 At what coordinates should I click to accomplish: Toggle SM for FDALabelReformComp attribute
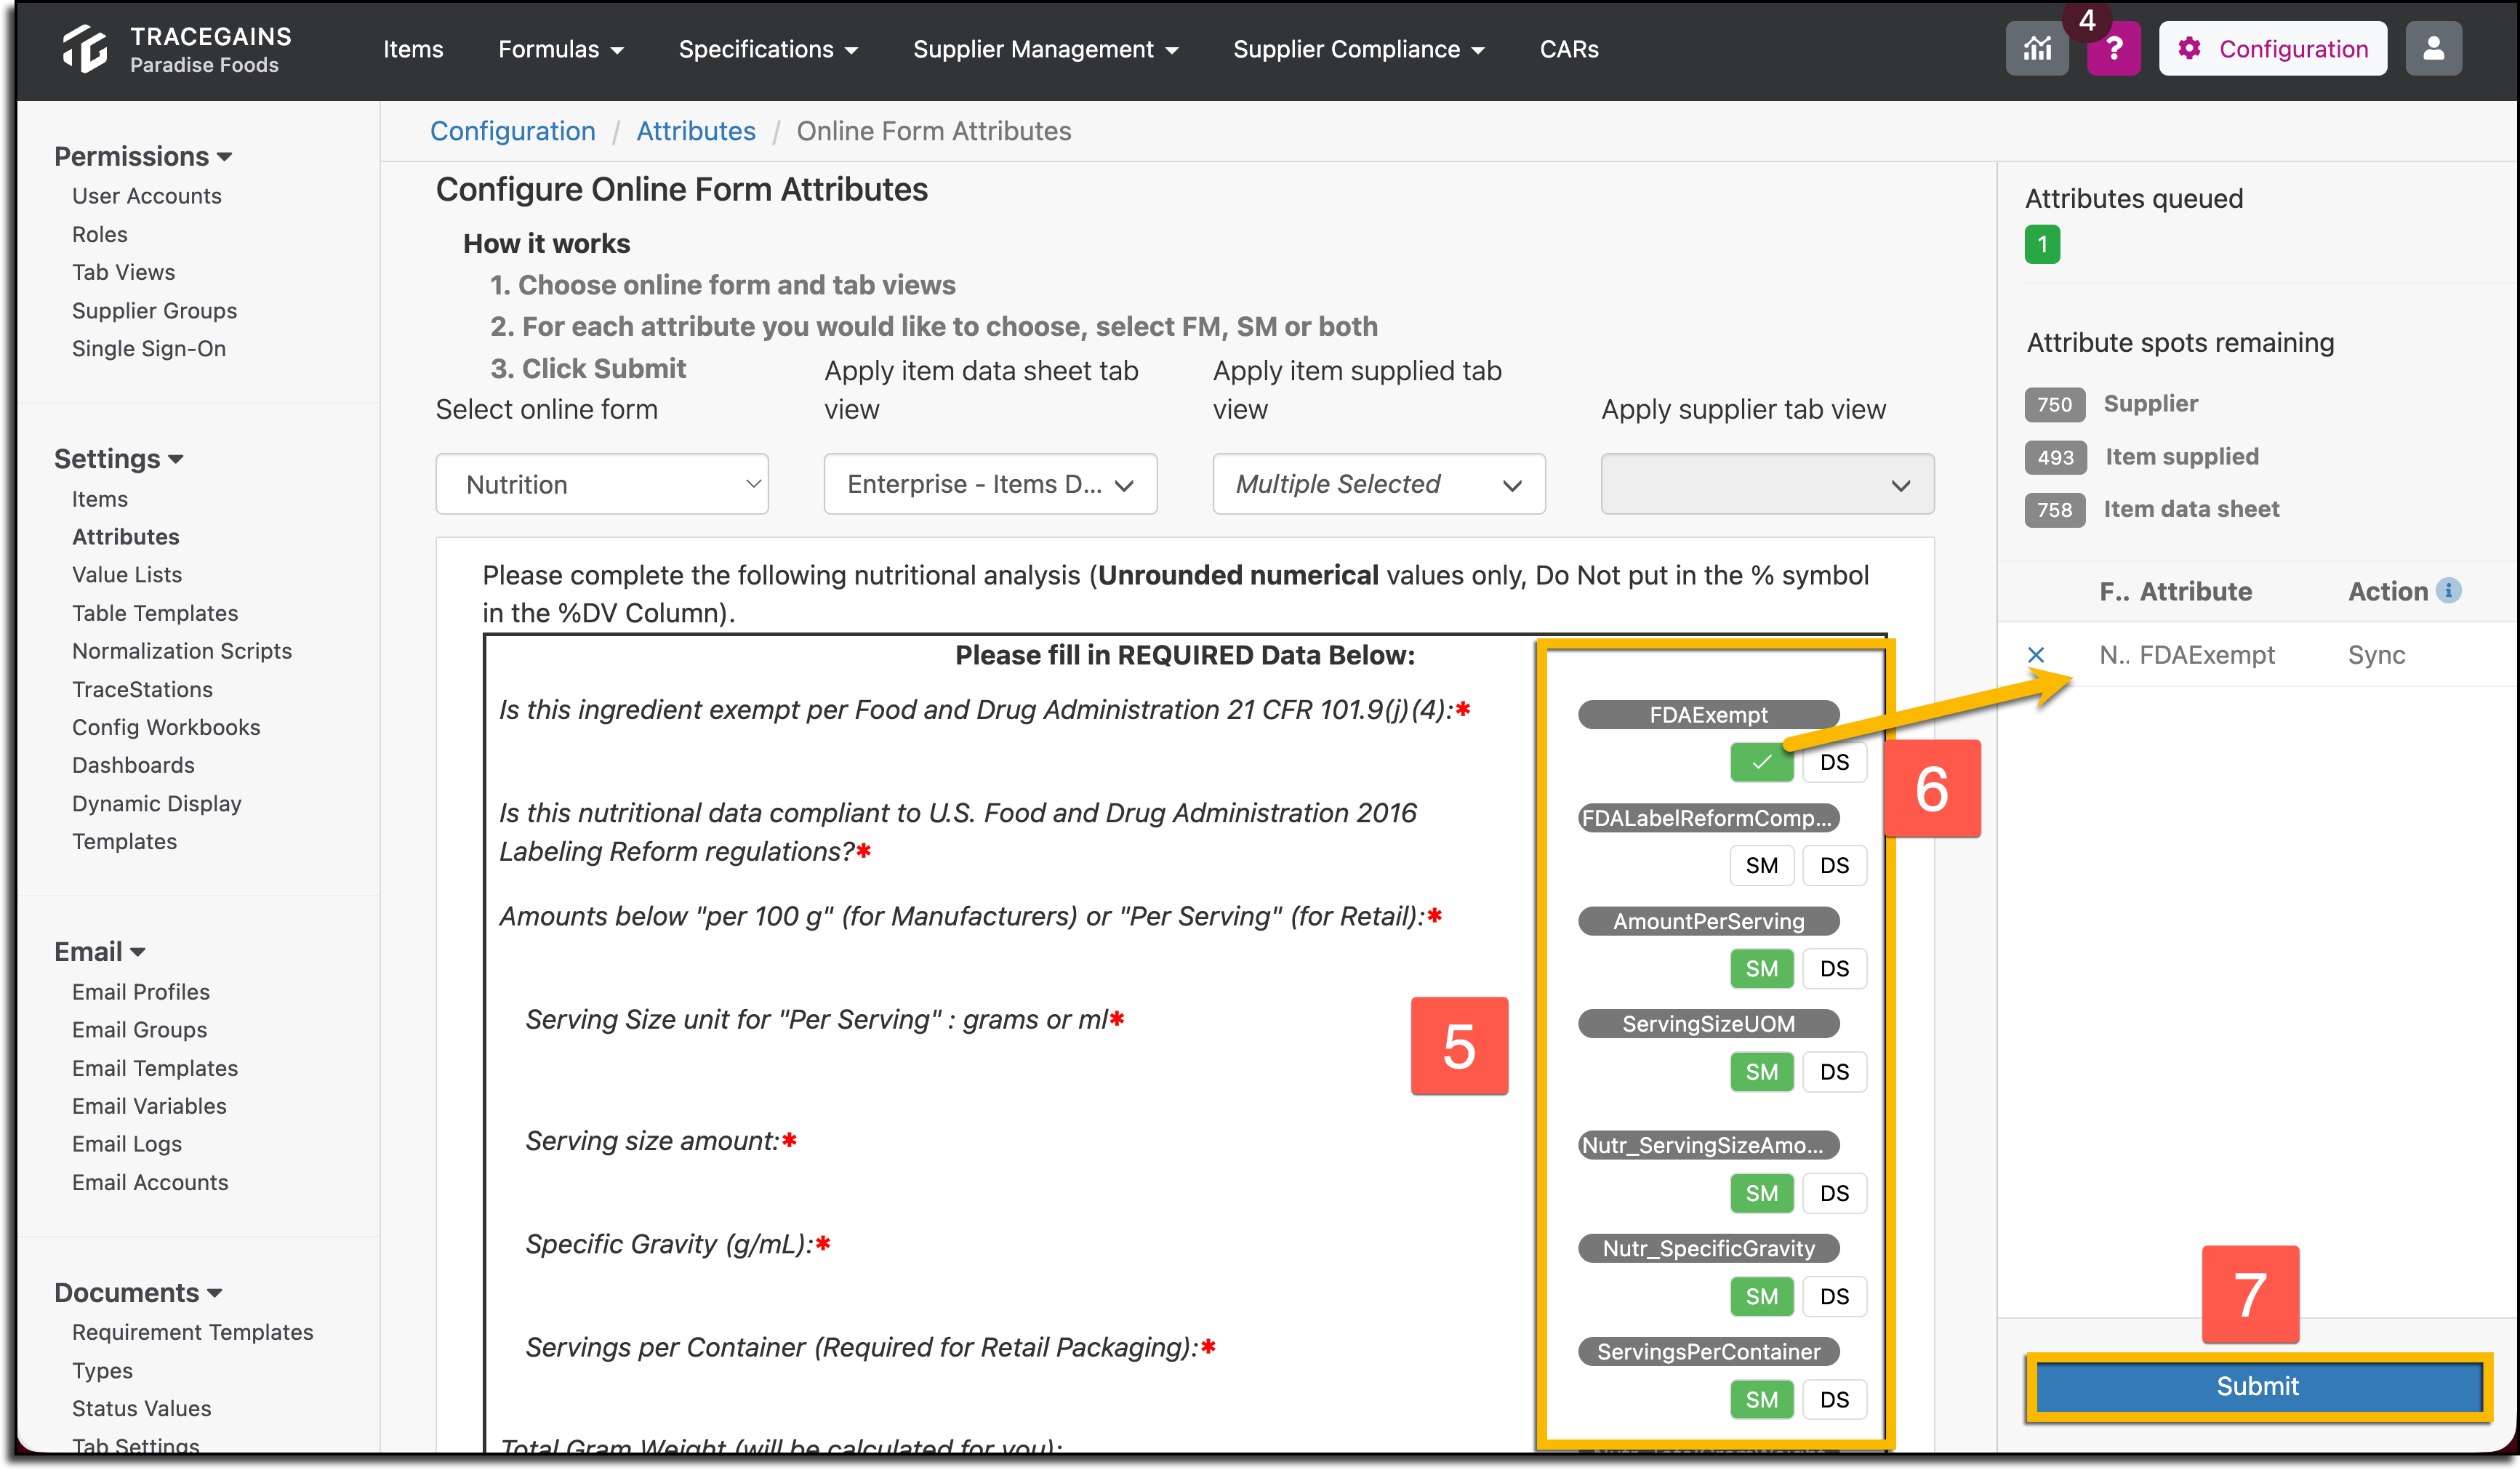tap(1761, 865)
